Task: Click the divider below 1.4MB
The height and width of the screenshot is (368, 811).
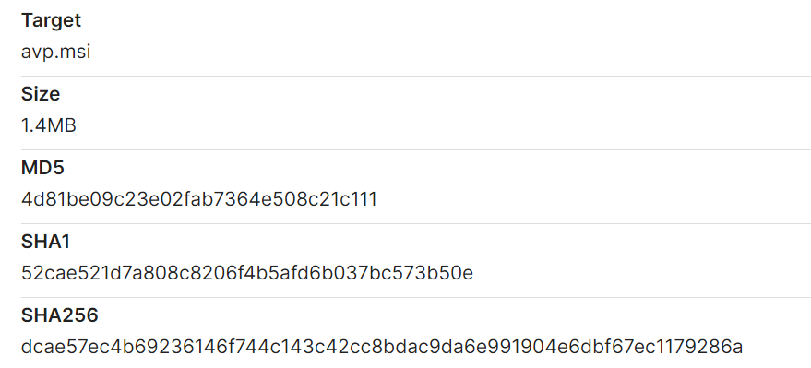Action: [x=416, y=150]
